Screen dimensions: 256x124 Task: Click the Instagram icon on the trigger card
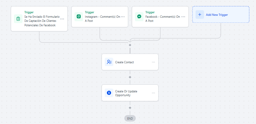click(79, 17)
